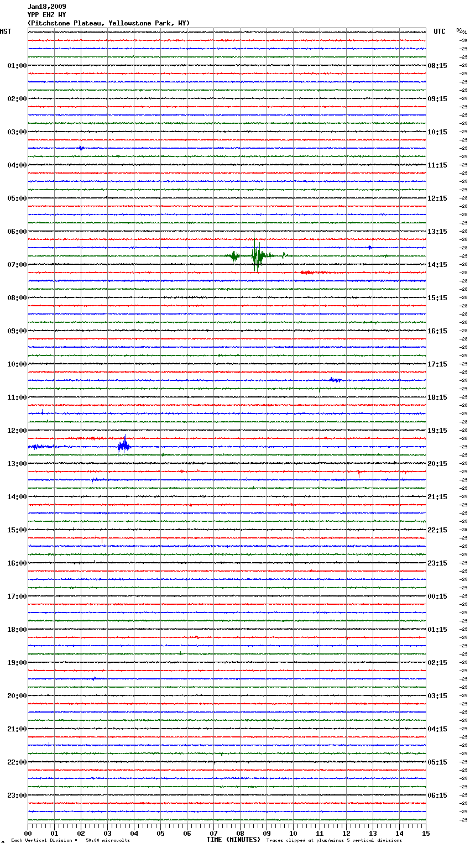This screenshot has width=470, height=848.
Task: Select the station code YPP EHZ WY
Action: click(x=46, y=15)
